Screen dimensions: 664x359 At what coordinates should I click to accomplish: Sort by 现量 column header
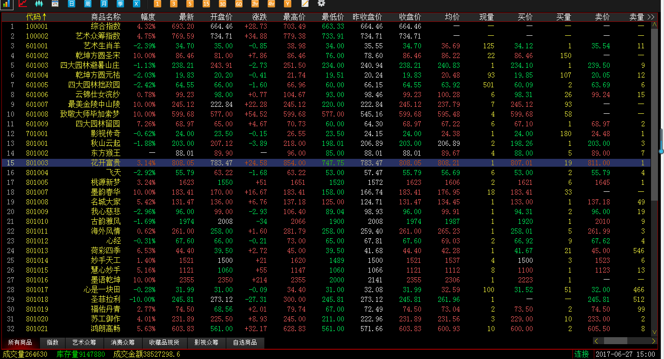pos(486,17)
